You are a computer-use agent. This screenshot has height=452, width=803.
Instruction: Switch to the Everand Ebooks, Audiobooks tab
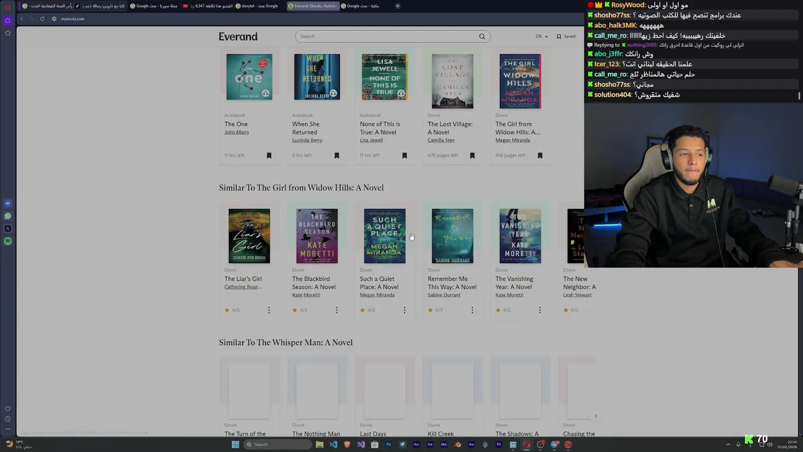[312, 6]
